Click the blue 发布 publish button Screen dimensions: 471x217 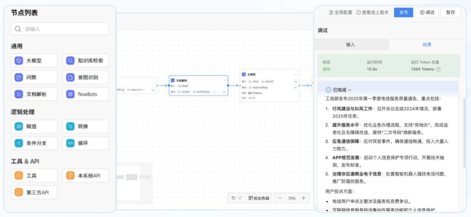coord(404,12)
